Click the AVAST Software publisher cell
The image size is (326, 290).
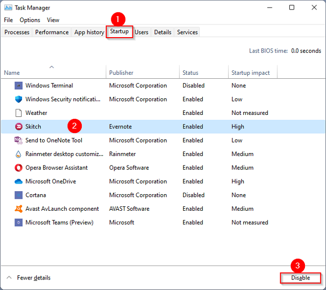pos(129,209)
